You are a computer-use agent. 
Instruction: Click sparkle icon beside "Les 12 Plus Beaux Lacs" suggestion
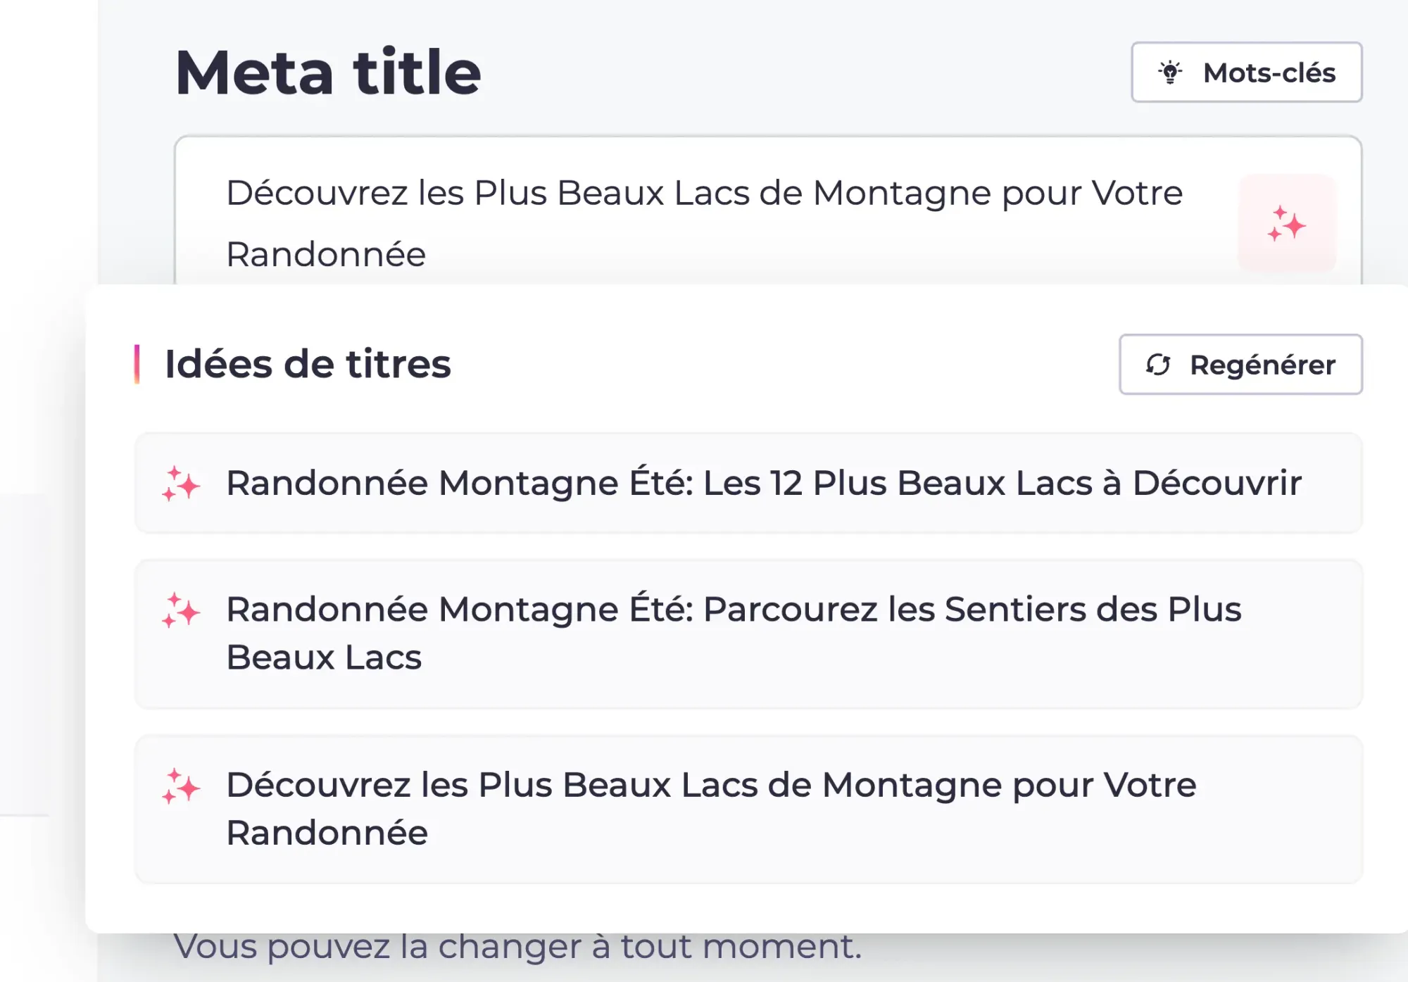pos(181,484)
